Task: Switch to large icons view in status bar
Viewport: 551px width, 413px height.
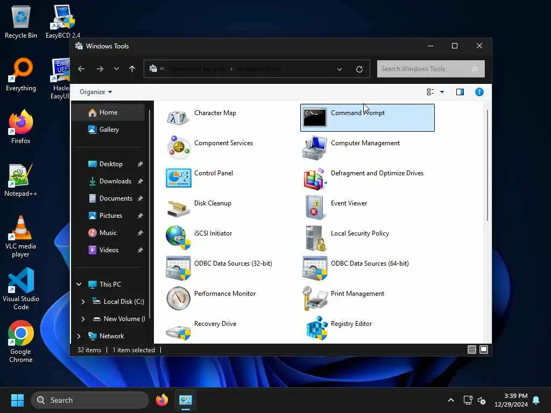Action: (484, 350)
